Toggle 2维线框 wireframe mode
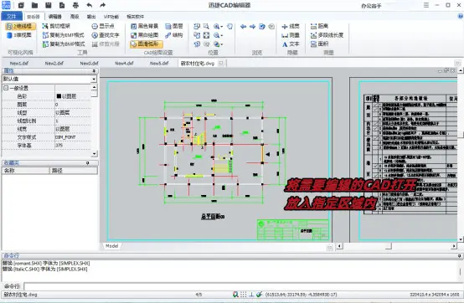Viewport: 464px width, 303px height. [20, 26]
